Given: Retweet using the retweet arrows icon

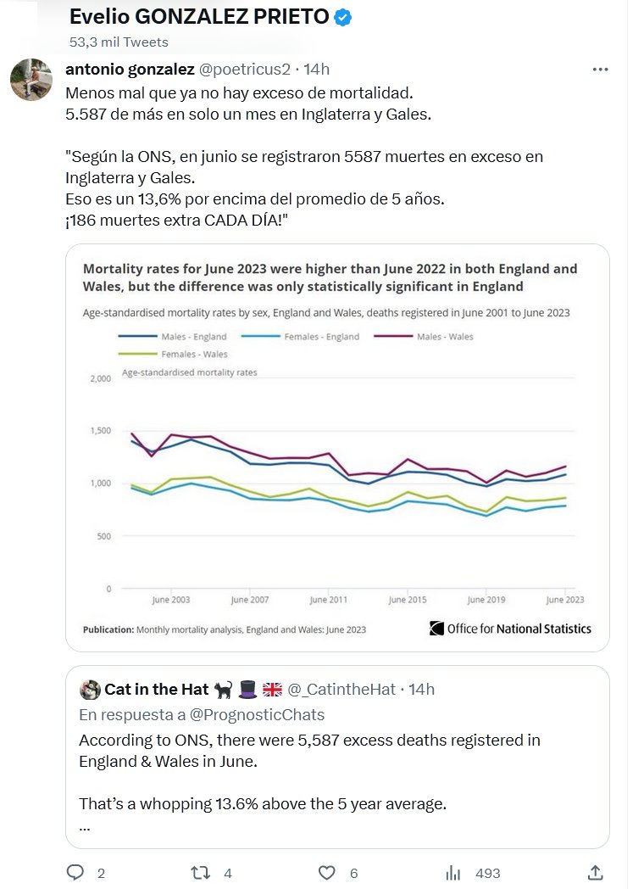Looking at the screenshot, I should click(200, 872).
